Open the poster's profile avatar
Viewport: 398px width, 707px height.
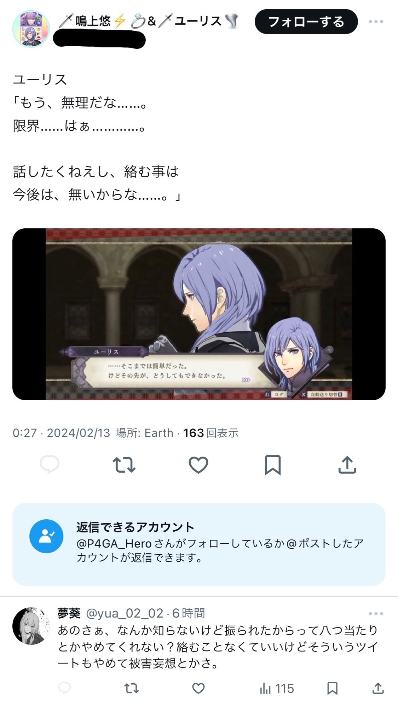click(x=31, y=29)
